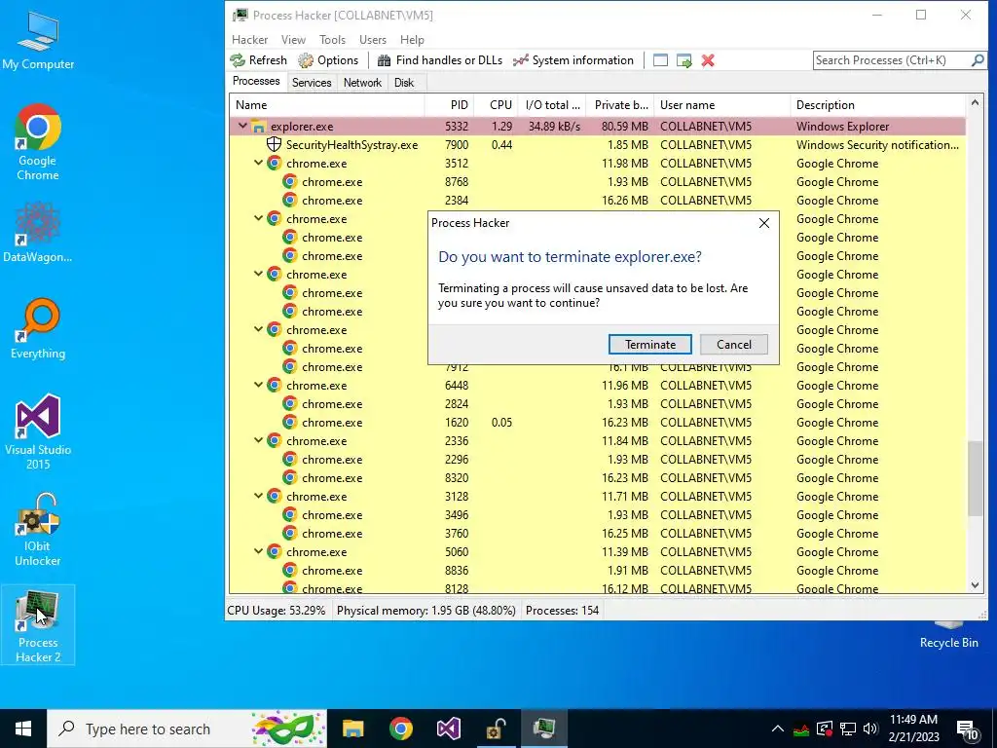Click the SecurityHealthSystray shield icon
The height and width of the screenshot is (748, 997).
pos(274,144)
